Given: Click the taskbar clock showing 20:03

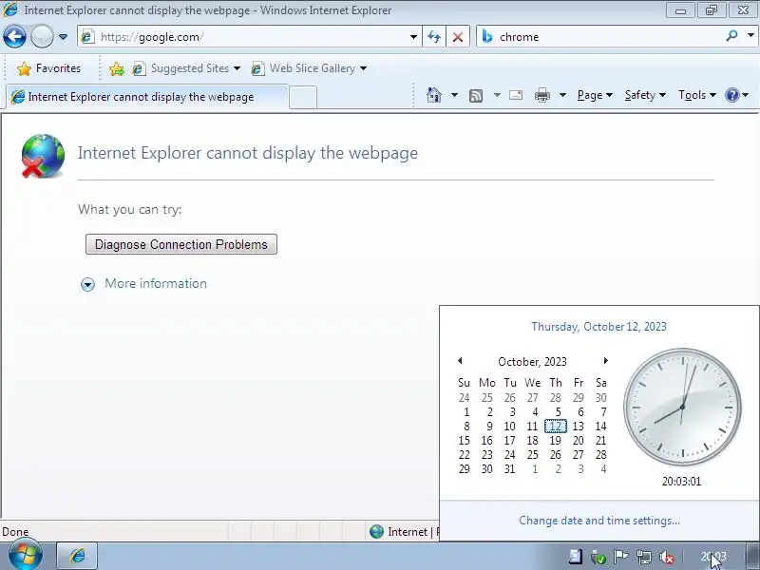Looking at the screenshot, I should coord(713,557).
